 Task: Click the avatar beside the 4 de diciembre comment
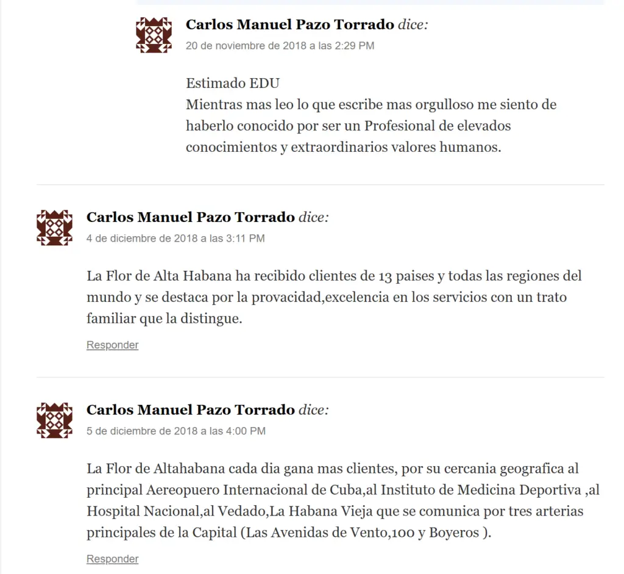point(54,228)
